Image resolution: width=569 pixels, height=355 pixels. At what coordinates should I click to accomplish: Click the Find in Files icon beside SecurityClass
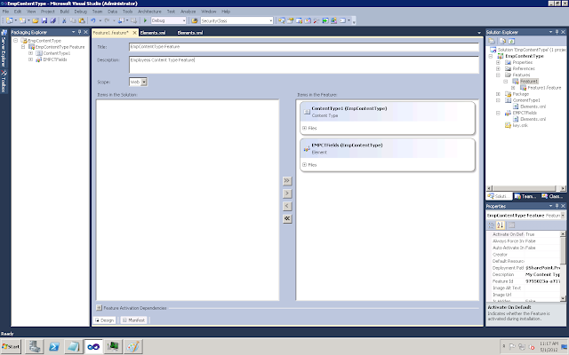click(195, 20)
